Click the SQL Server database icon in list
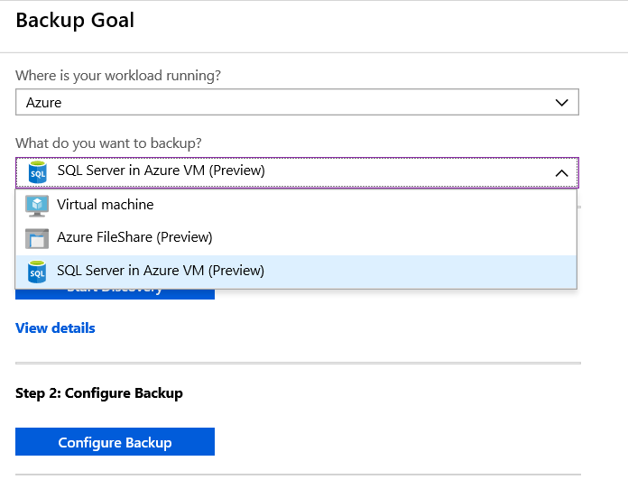The image size is (628, 498). coord(37,272)
